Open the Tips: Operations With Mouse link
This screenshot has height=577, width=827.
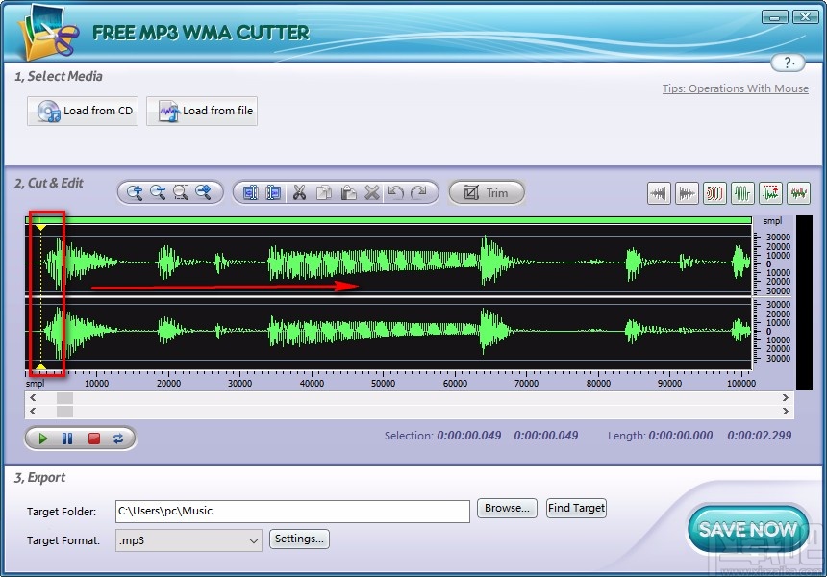pyautogui.click(x=736, y=88)
